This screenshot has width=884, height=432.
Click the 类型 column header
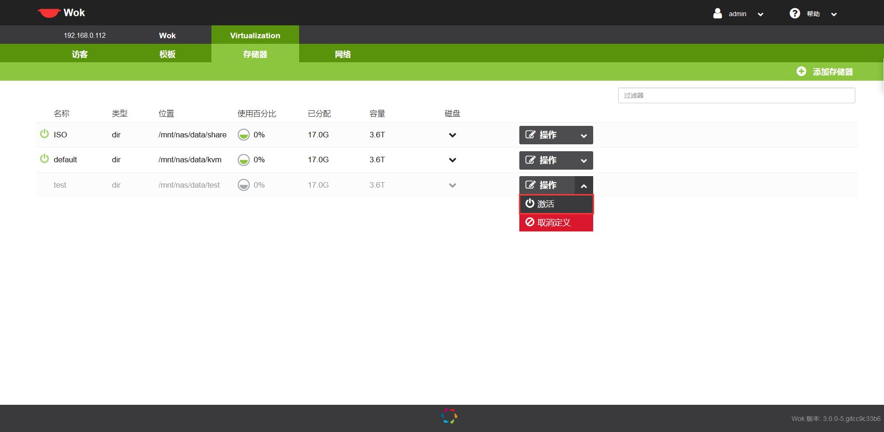(x=120, y=113)
